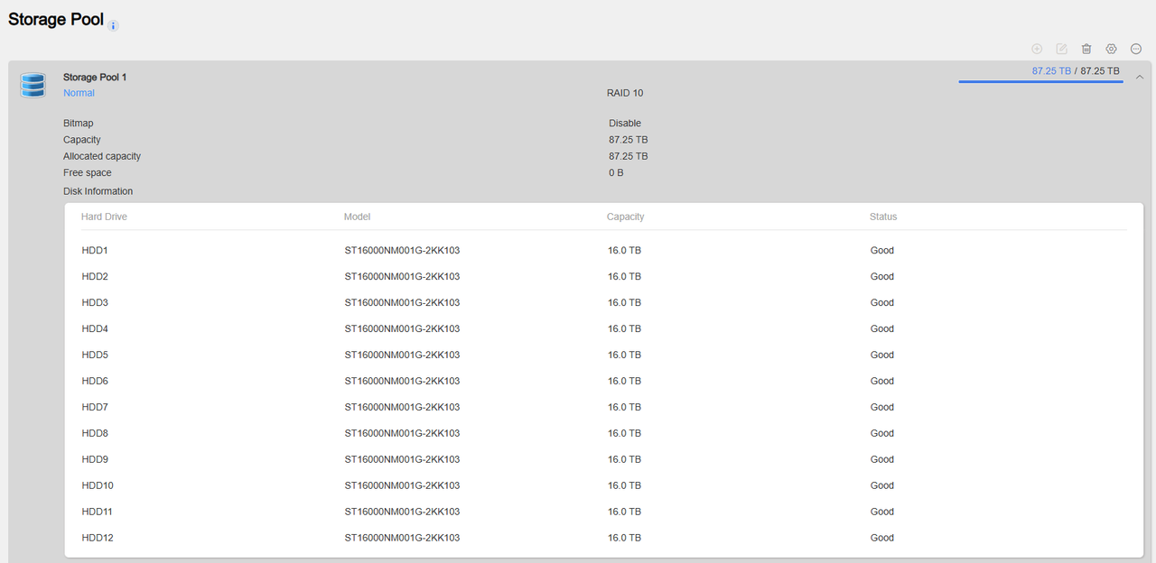Click the model number in HDD6 row
Screen dimensions: 1156x563
point(402,381)
